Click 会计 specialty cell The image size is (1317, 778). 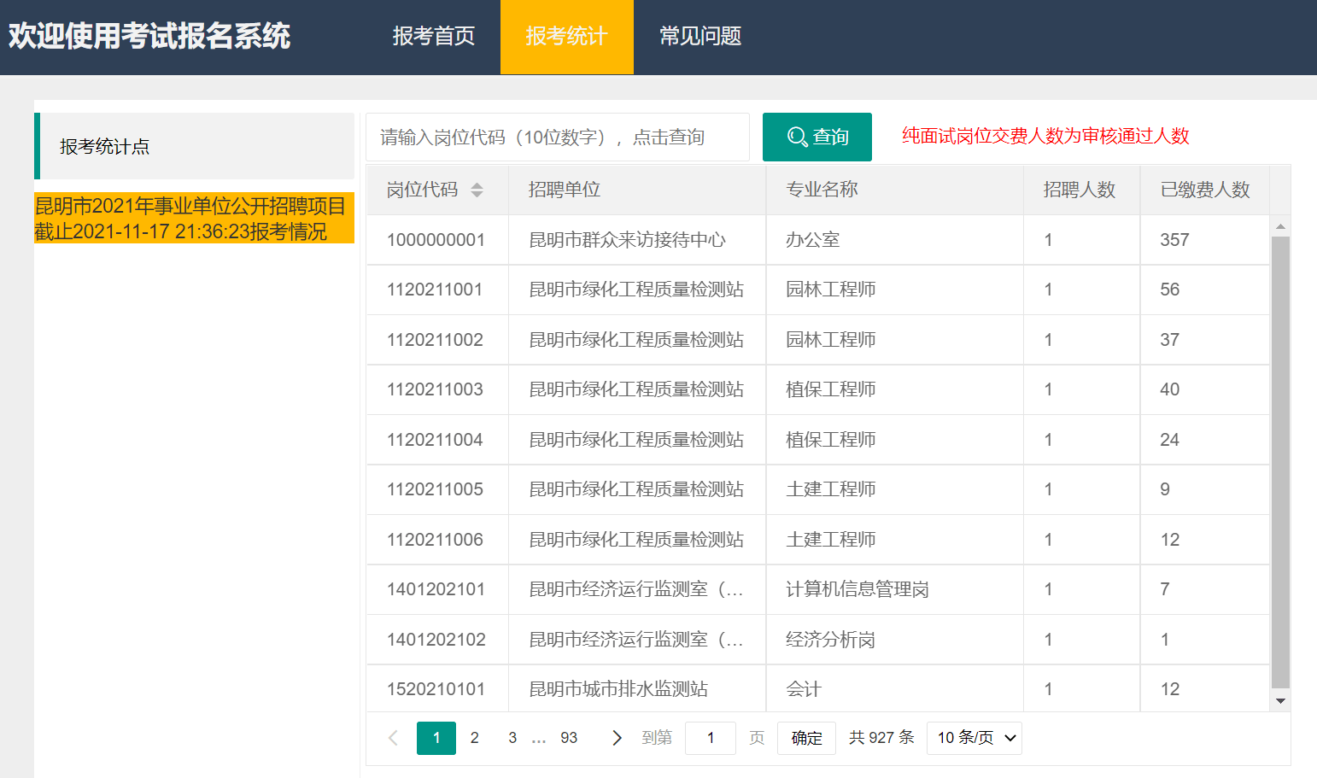(894, 689)
